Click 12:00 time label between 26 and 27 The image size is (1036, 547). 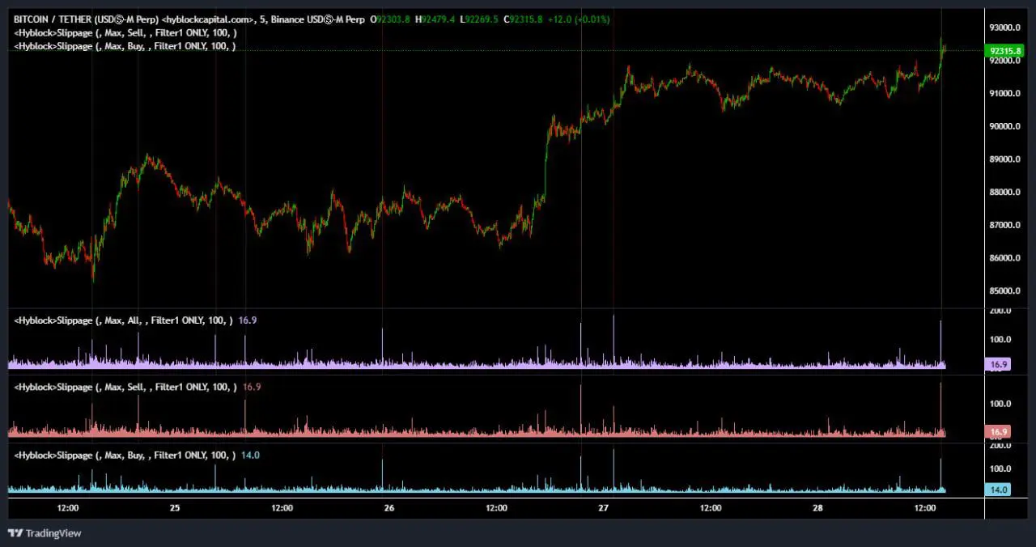pos(496,508)
